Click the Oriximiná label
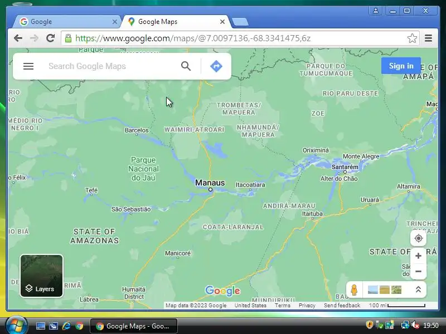The width and height of the screenshot is (446, 334). coord(316,150)
